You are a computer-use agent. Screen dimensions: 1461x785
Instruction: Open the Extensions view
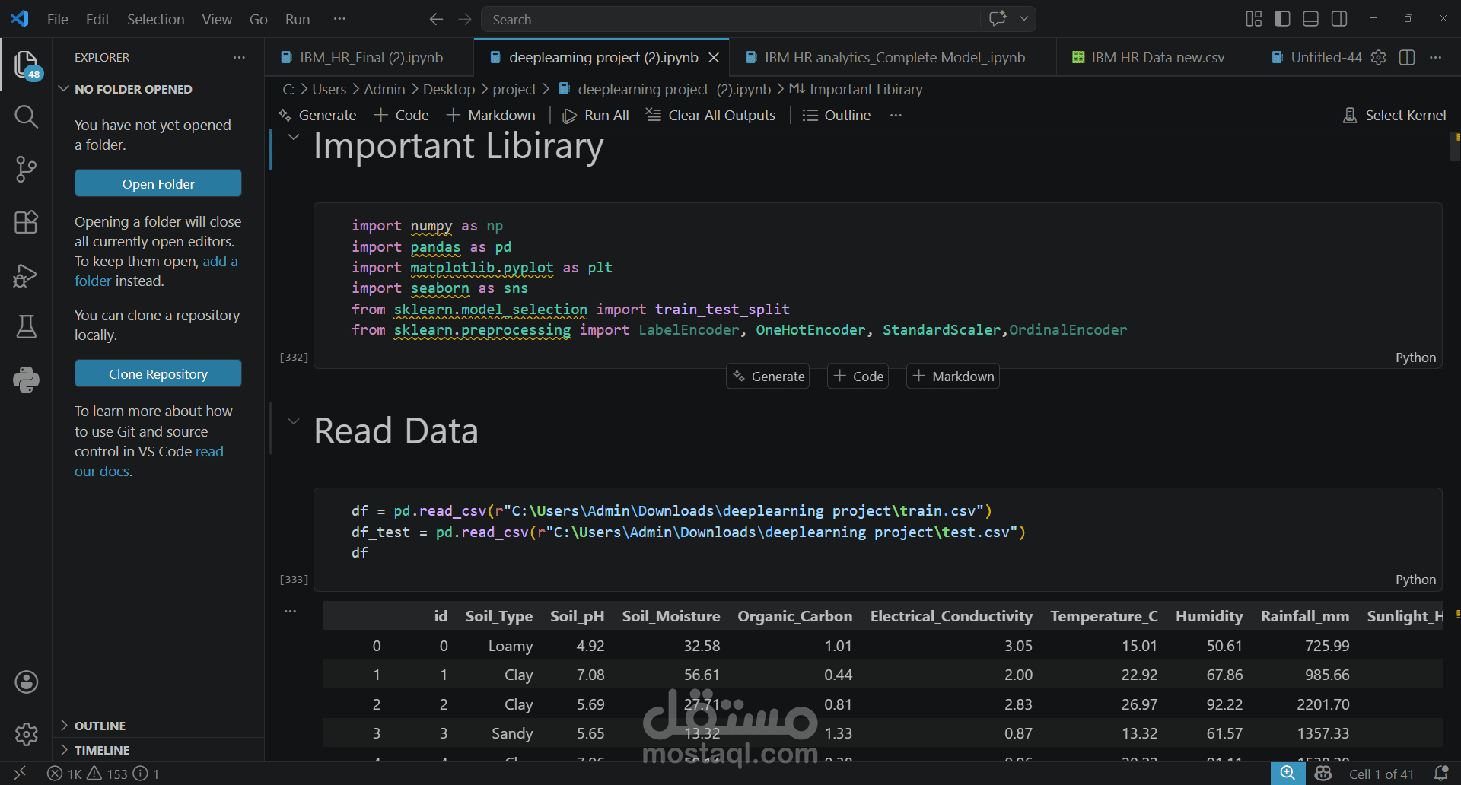(26, 222)
